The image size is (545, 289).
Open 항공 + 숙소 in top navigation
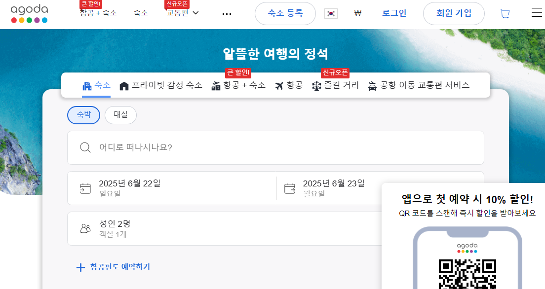(x=98, y=13)
